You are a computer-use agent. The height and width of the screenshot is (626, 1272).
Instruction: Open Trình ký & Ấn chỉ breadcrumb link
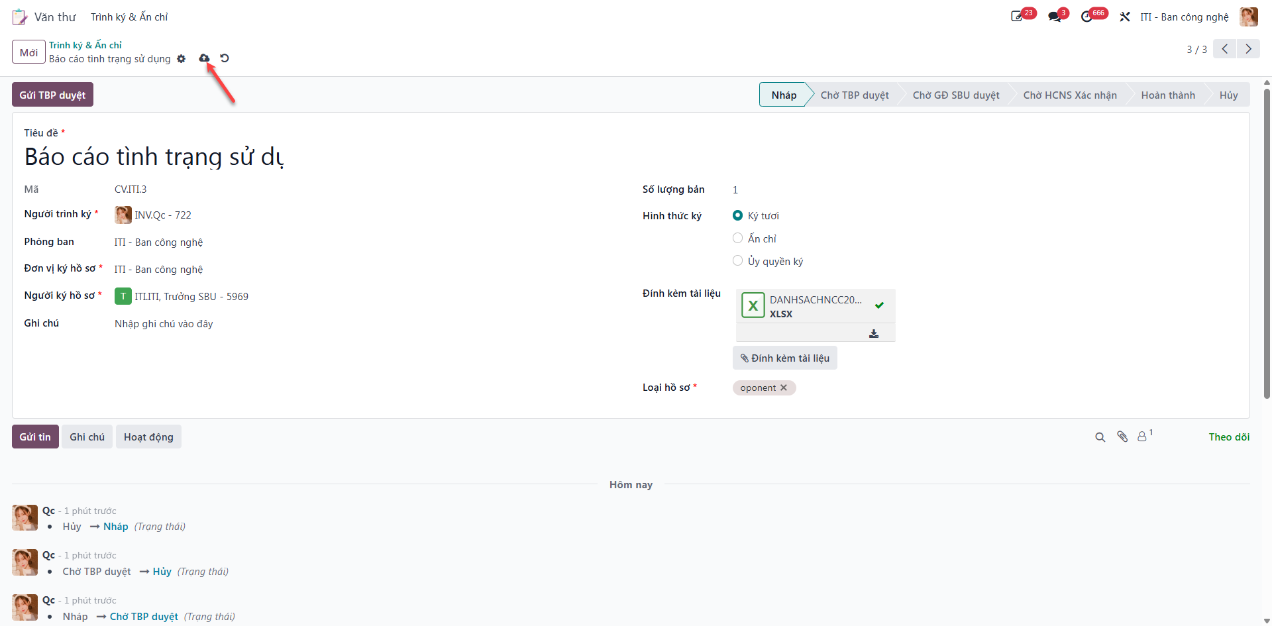85,45
